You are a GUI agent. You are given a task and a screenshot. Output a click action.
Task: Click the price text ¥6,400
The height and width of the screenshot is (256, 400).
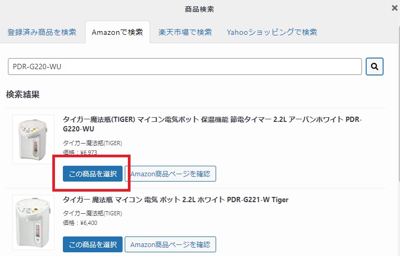[89, 223]
